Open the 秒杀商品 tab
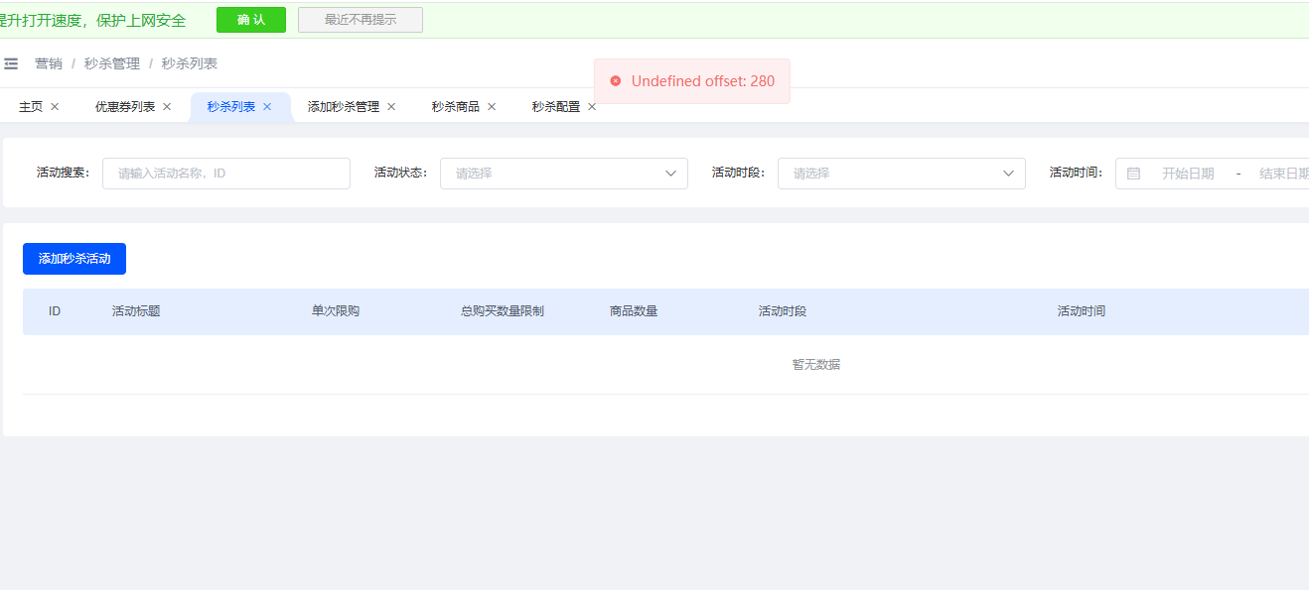 click(456, 106)
